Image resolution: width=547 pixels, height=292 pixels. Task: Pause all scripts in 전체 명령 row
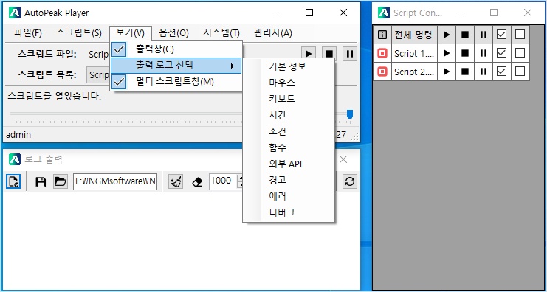click(x=484, y=35)
